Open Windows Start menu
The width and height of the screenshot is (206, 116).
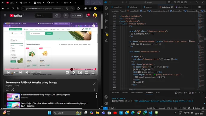(49, 113)
